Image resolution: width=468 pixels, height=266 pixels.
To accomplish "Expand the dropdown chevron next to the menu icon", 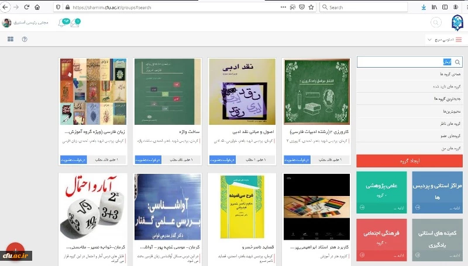I will tap(429, 40).
